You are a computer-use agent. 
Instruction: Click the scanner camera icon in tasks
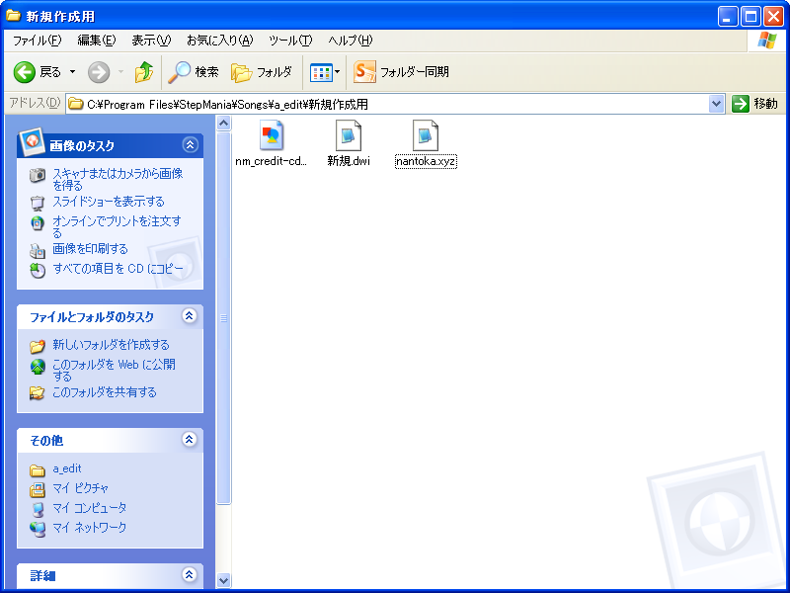click(x=38, y=175)
